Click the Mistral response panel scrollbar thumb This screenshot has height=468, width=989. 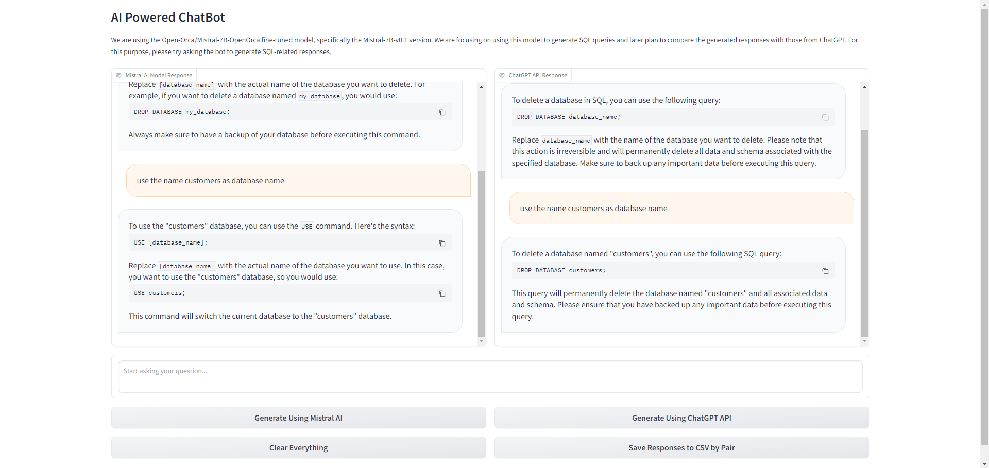click(x=481, y=254)
